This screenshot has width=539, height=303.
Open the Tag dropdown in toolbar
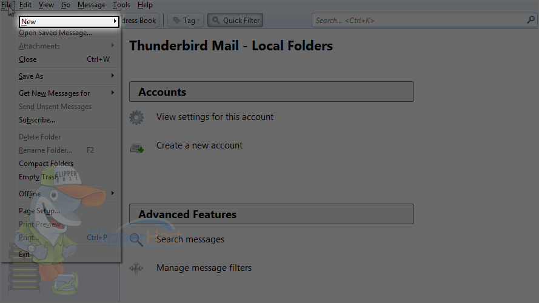pos(186,21)
